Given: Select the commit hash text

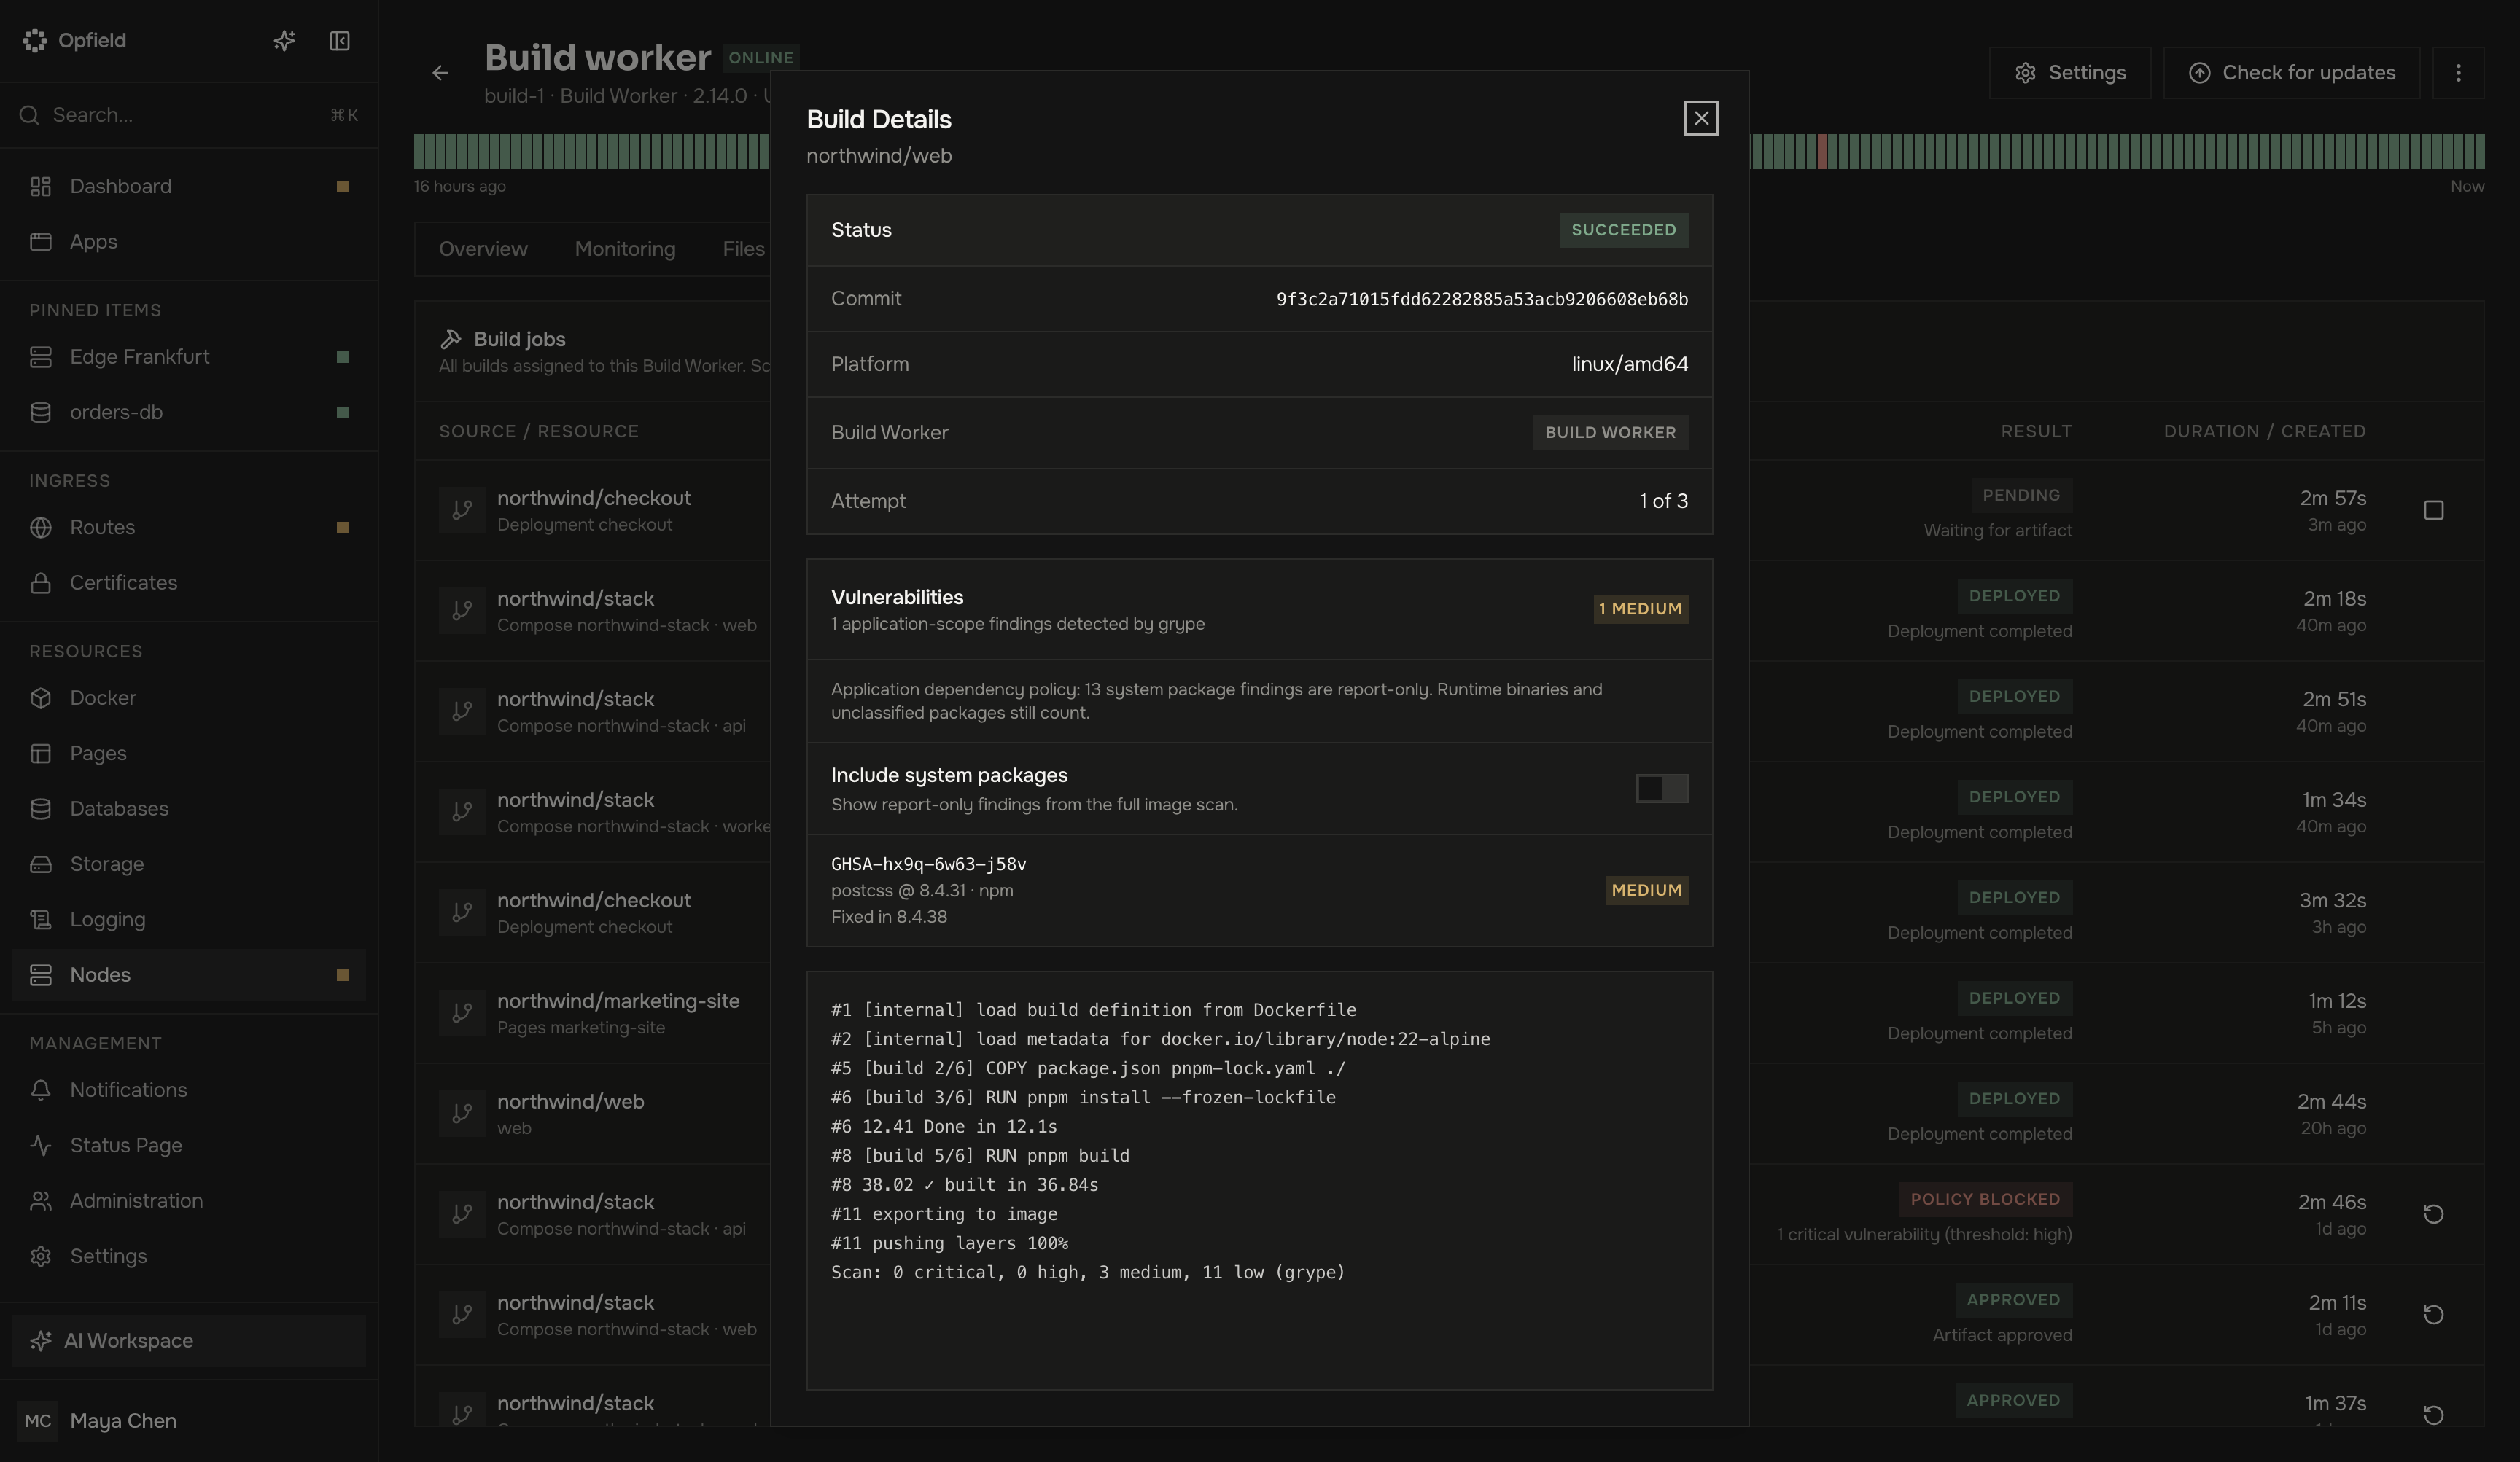Looking at the screenshot, I should [1482, 299].
